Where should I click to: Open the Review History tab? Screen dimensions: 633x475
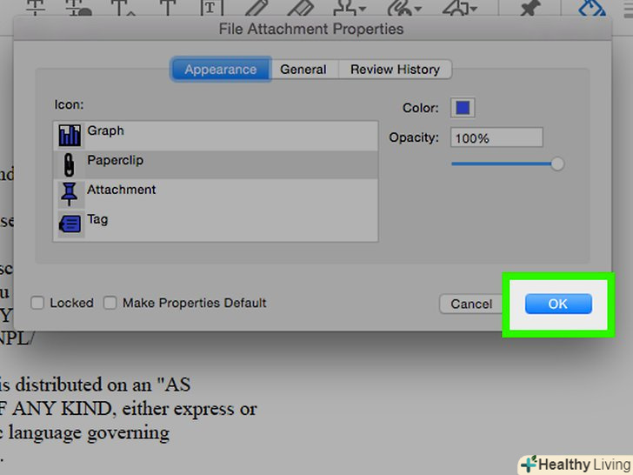(395, 70)
